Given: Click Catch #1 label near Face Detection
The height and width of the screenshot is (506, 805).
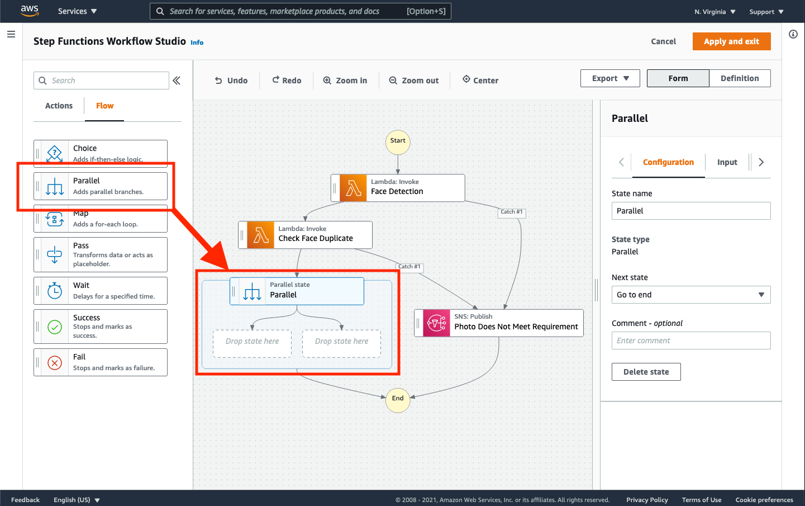Looking at the screenshot, I should [512, 212].
